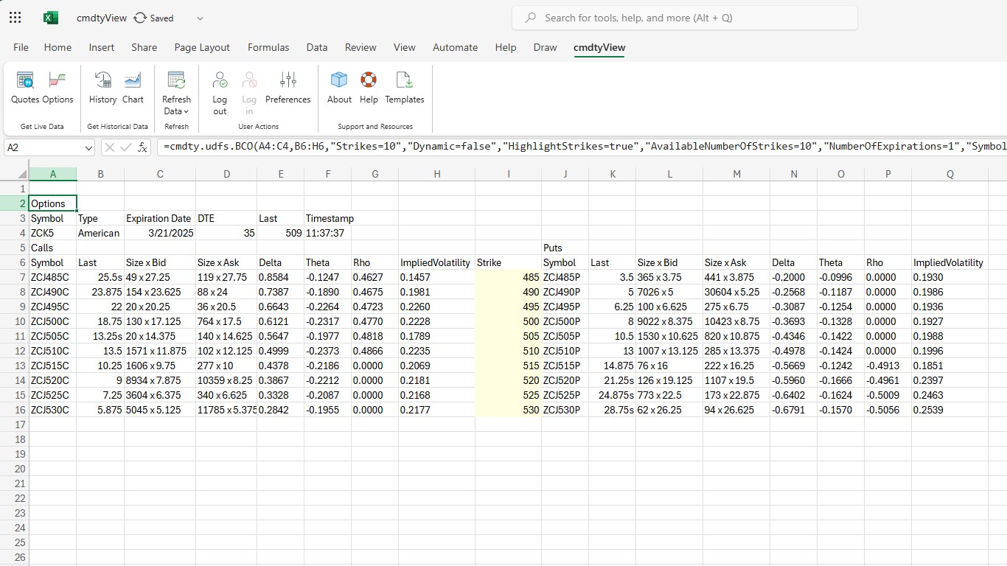Click the search box for tools and help
1007x566 pixels.
click(x=685, y=18)
